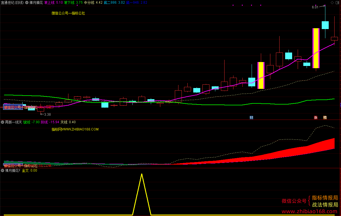This screenshot has height=216, width=341.
Task: Expand the 禅月摘花F panel dropdown arrow
Action: 3,170
